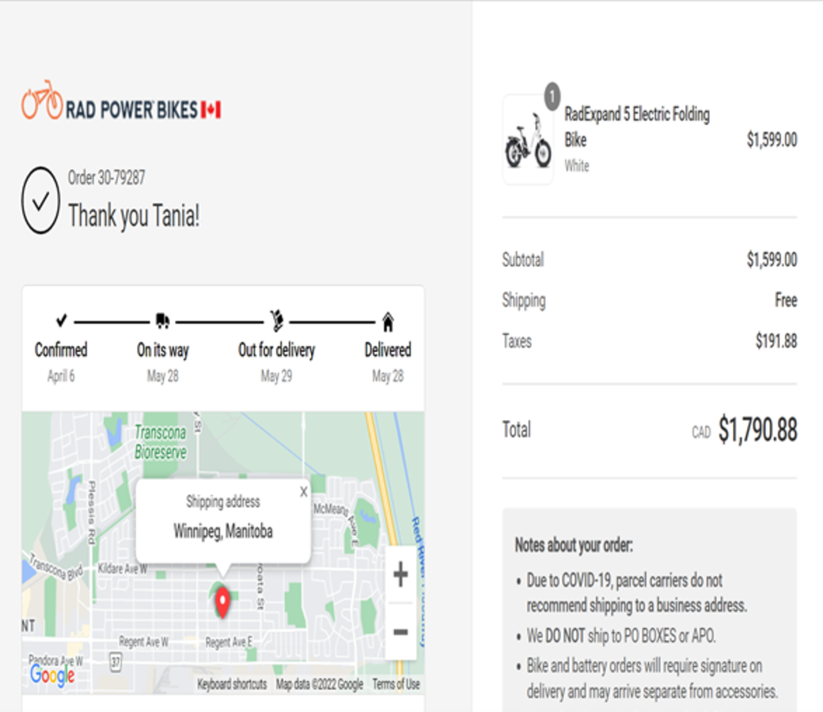The height and width of the screenshot is (712, 823).
Task: Click the RadExpand 5 bike thumbnail
Action: 528,140
